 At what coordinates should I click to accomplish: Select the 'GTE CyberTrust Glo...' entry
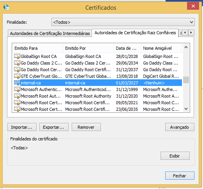pos(41,76)
